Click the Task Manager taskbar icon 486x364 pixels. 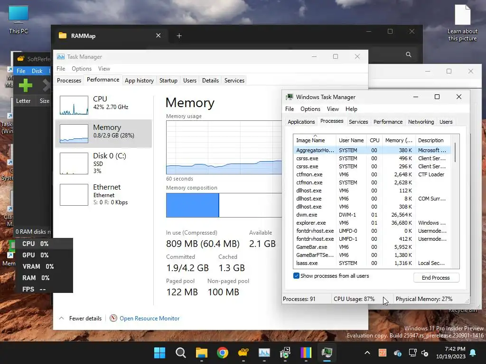pos(264,353)
